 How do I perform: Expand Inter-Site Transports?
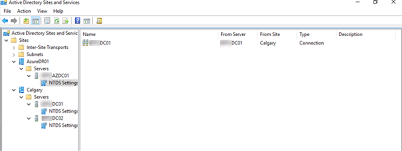point(14,47)
